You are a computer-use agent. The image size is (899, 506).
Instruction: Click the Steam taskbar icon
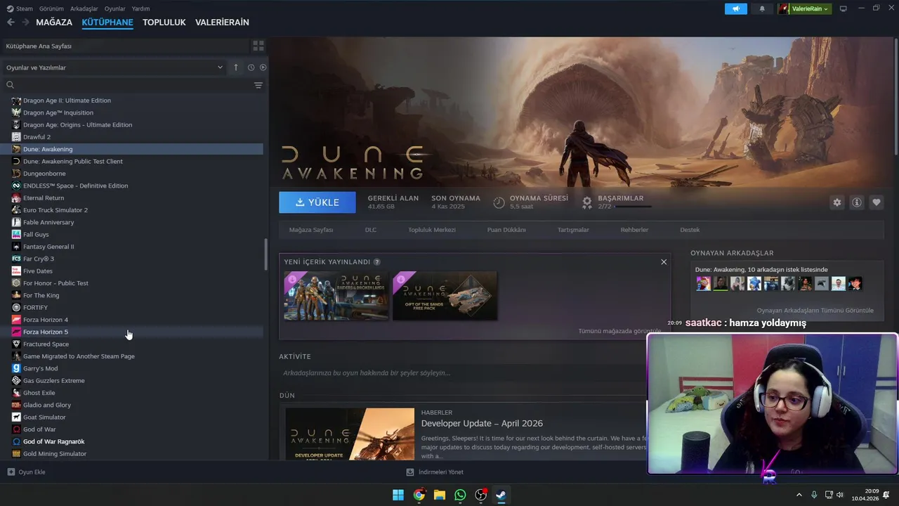[x=501, y=495]
